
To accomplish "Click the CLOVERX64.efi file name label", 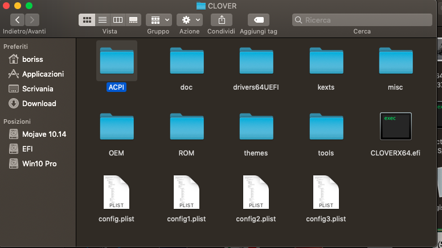I will click(395, 153).
